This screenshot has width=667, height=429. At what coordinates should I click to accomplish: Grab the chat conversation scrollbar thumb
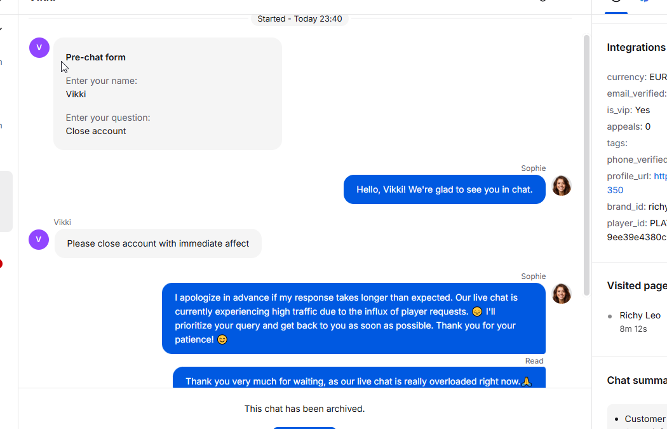click(586, 165)
